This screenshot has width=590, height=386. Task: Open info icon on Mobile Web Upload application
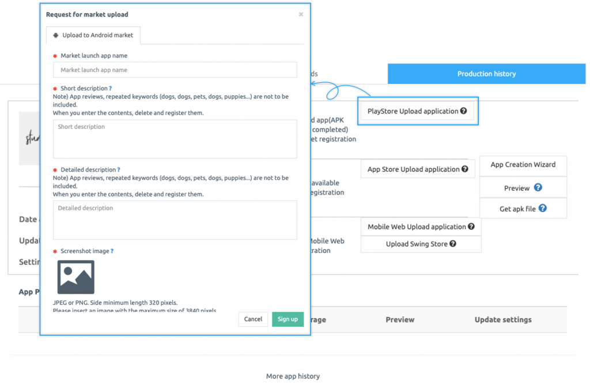[x=471, y=226]
